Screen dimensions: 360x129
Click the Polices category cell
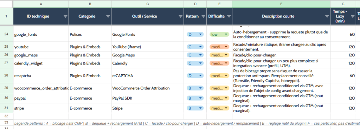90,34
